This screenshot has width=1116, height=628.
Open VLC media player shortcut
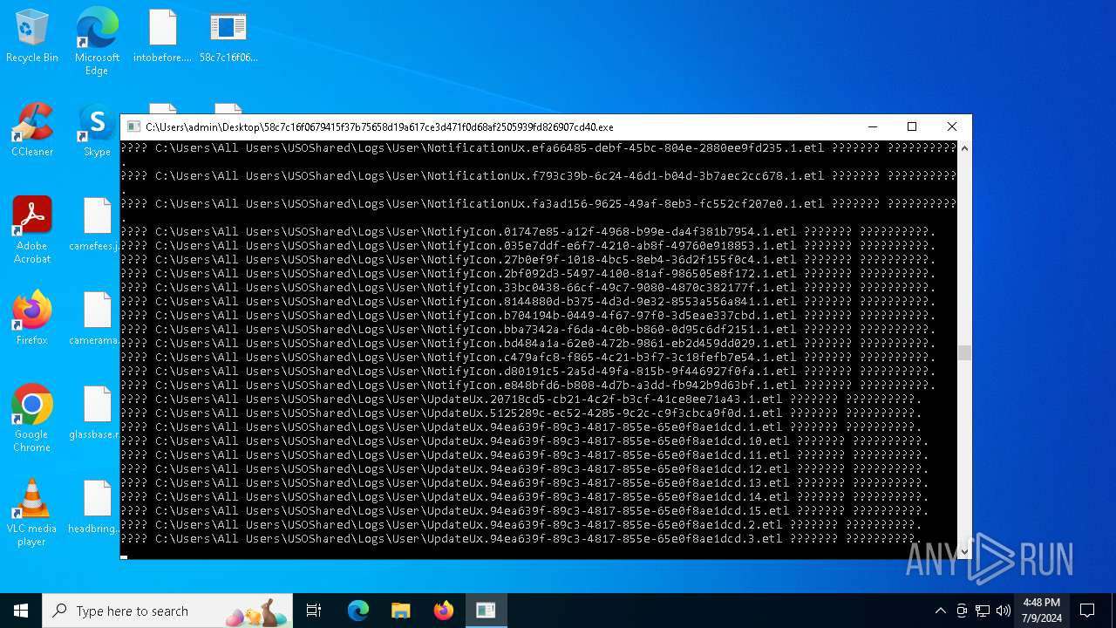pos(32,513)
